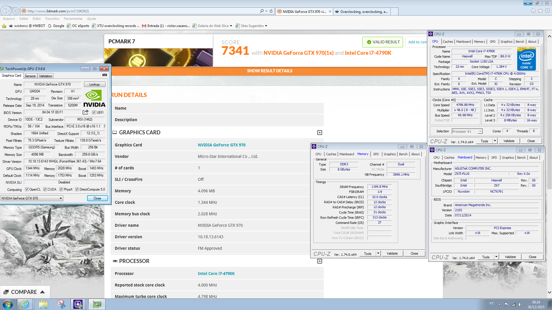Image resolution: width=552 pixels, height=310 pixels.
Task: Open the Snipping Tool taskbar icon
Action: click(x=61, y=304)
